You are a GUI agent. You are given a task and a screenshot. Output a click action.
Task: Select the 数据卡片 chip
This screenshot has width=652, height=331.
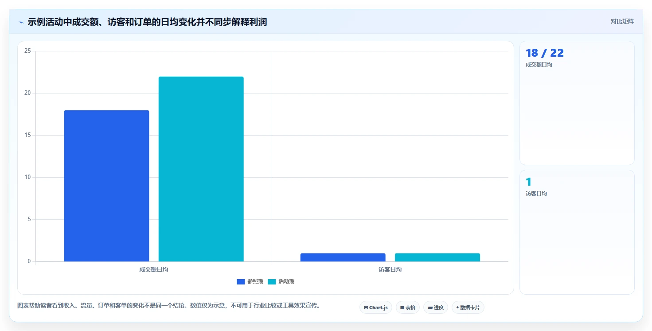click(468, 308)
